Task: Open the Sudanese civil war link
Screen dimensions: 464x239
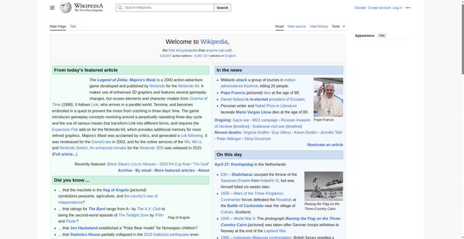Action: coord(269,126)
